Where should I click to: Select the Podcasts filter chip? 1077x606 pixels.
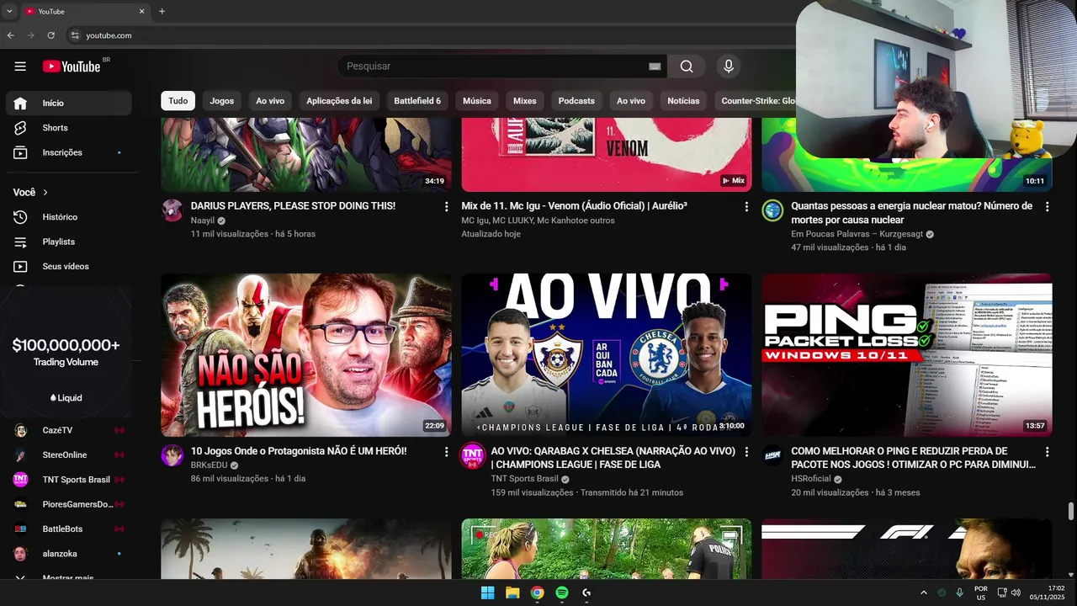click(x=576, y=101)
